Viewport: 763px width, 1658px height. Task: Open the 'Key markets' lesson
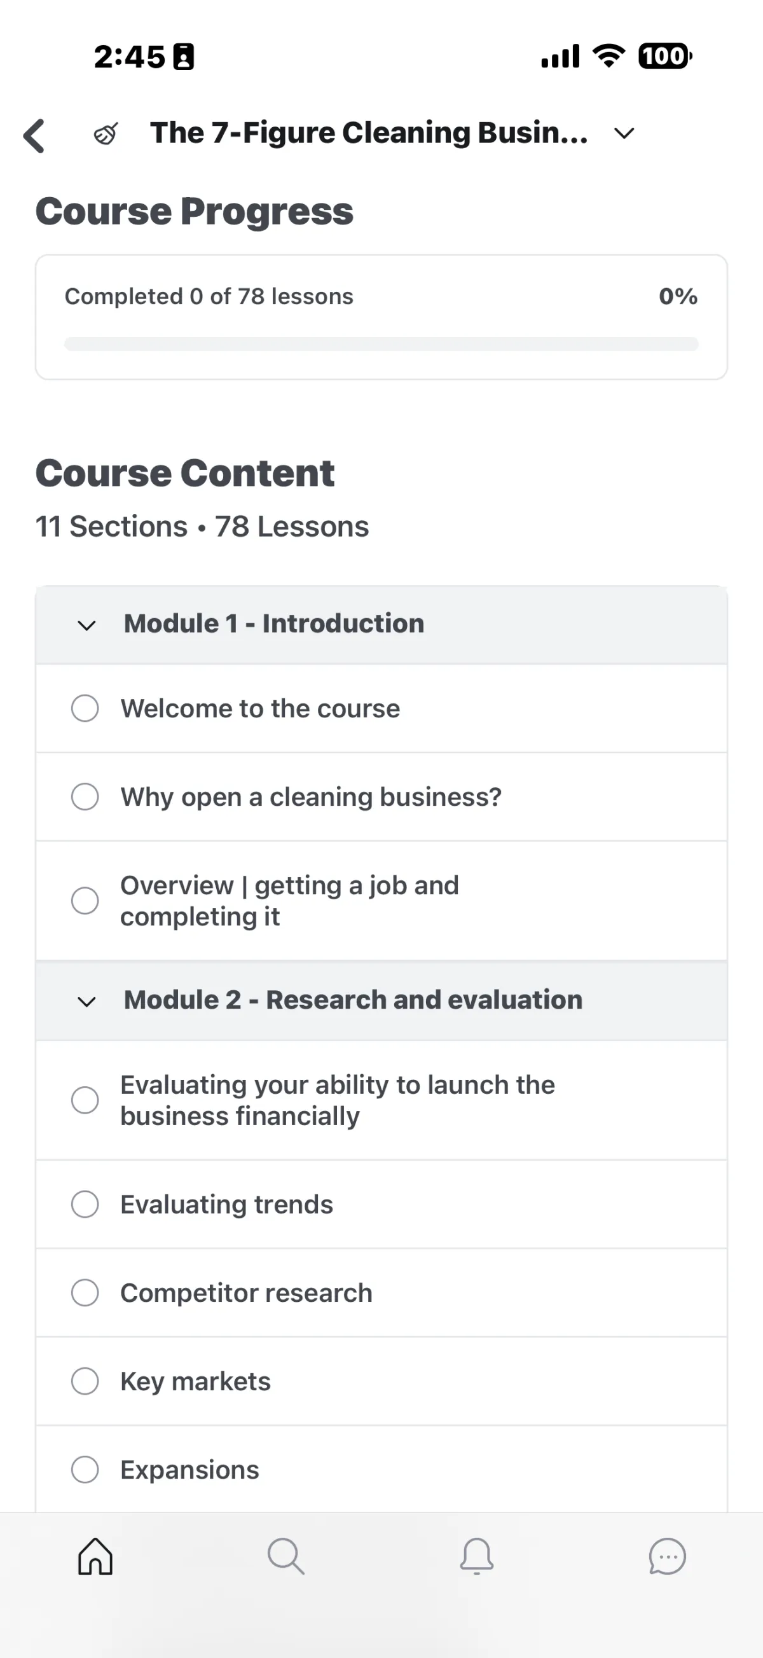tap(196, 1381)
